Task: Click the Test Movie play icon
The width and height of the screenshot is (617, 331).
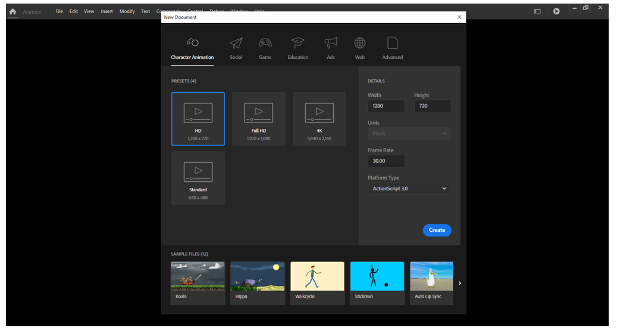Action: (556, 11)
